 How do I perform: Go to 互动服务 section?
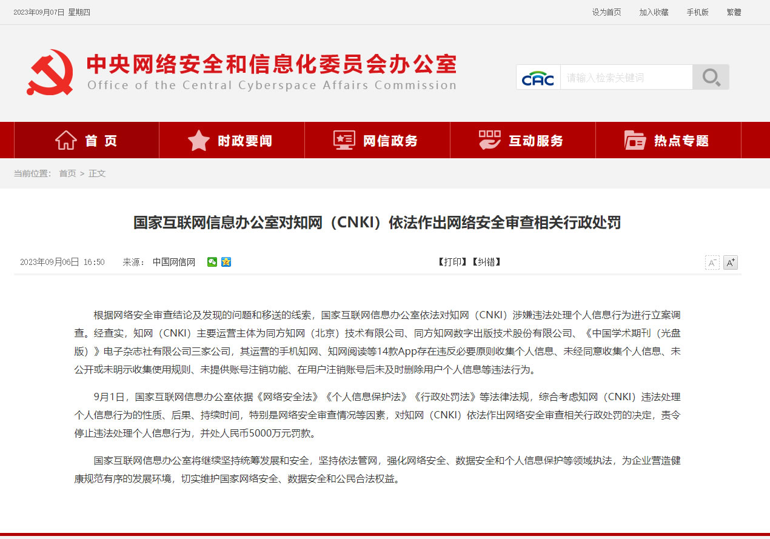(x=523, y=141)
